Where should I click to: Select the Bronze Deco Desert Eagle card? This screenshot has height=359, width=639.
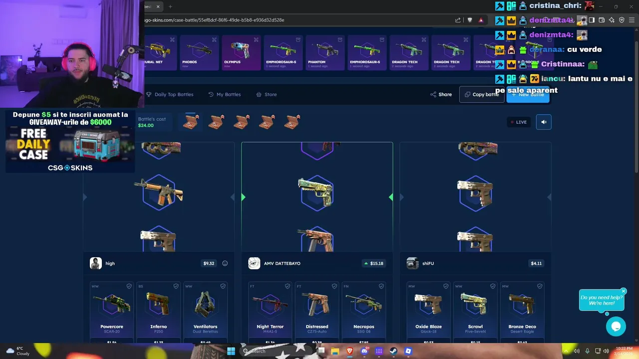(523, 313)
